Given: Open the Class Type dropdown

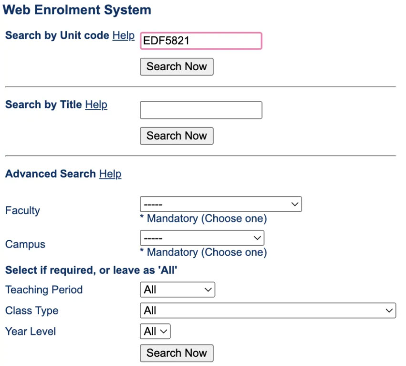Looking at the screenshot, I should pyautogui.click(x=267, y=311).
